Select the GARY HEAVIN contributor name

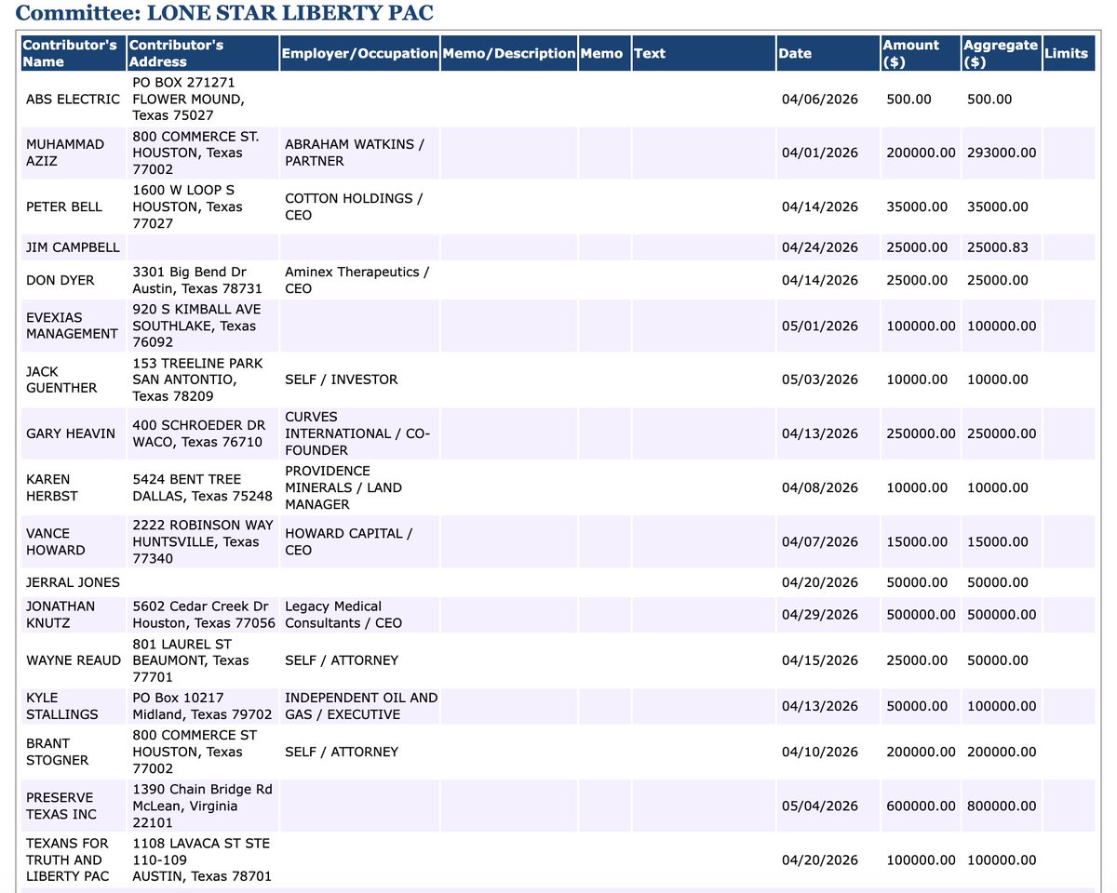(x=71, y=433)
